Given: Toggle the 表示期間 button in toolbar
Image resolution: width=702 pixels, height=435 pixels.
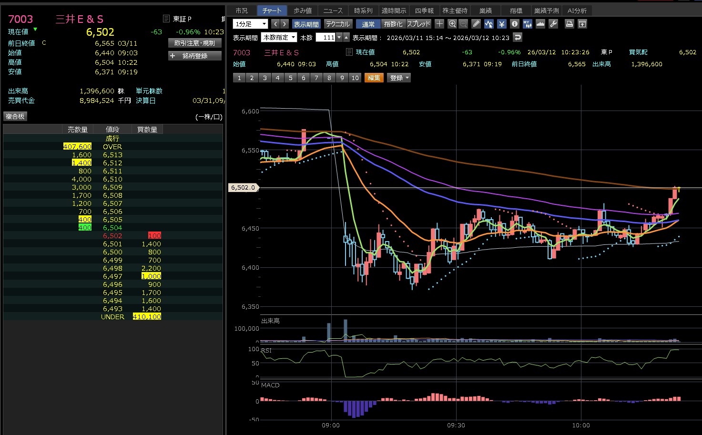Looking at the screenshot, I should point(306,24).
